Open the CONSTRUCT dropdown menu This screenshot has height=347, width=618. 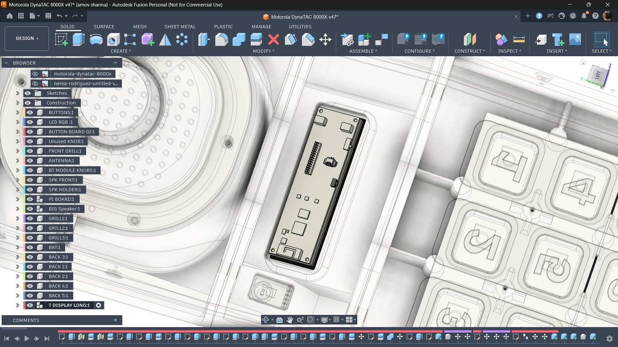pos(470,51)
